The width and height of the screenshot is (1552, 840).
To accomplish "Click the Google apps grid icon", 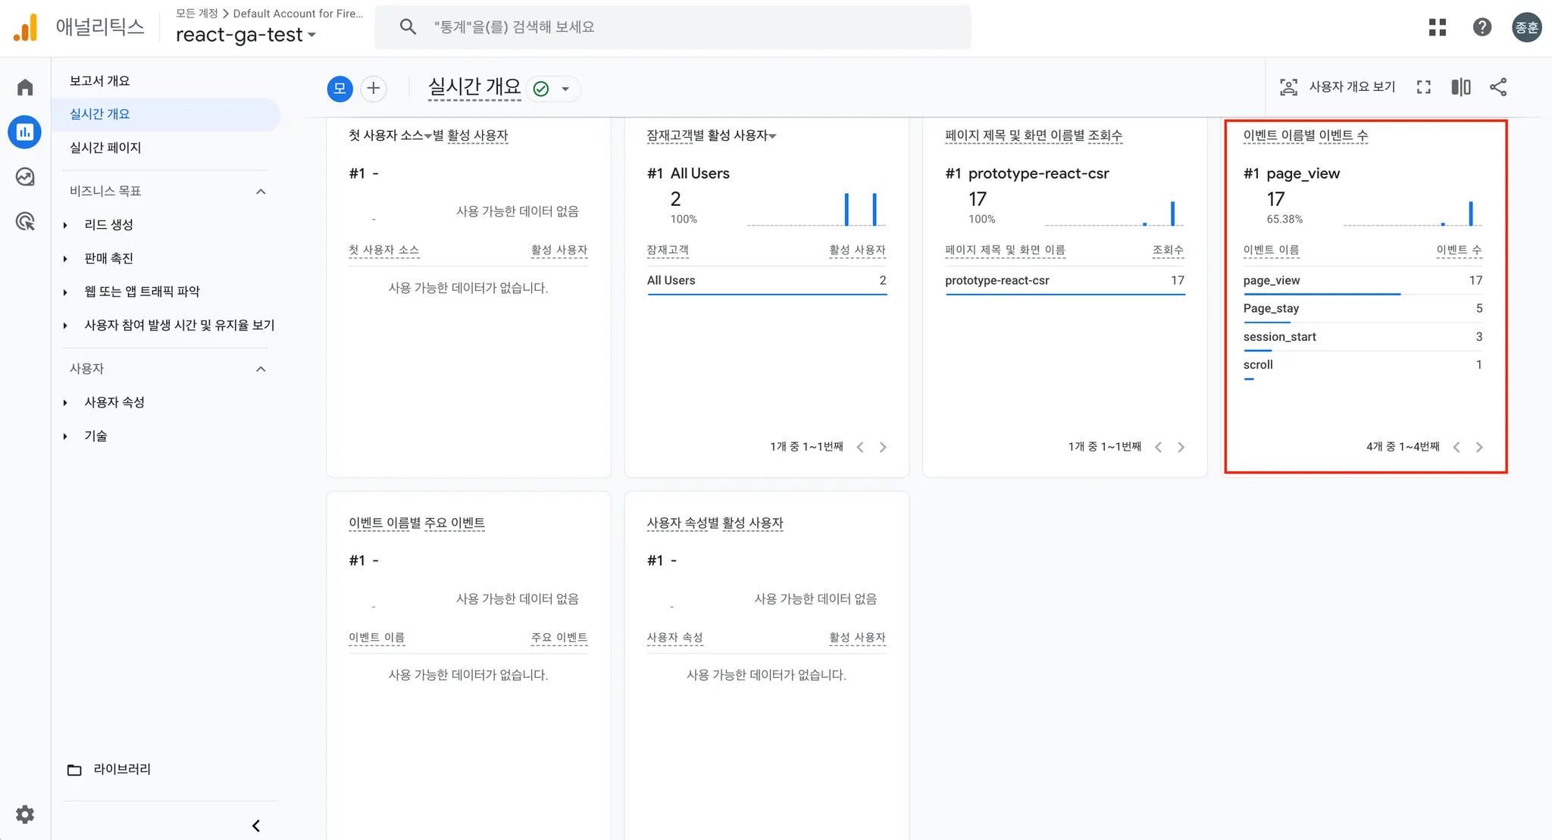I will tap(1437, 27).
